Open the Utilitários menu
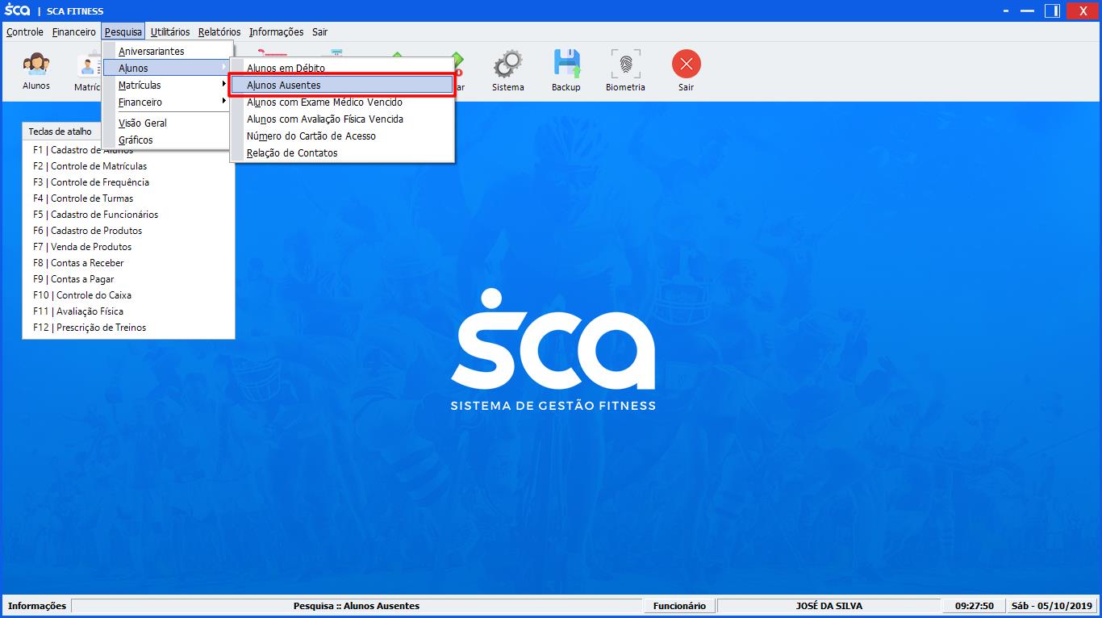The height and width of the screenshot is (618, 1102). point(170,32)
